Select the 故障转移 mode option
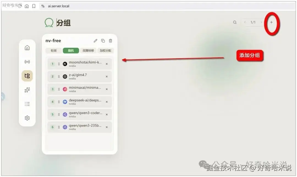 point(88,50)
